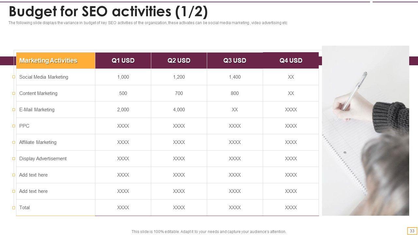418x235 pixels.
Task: Click the bullet beside Affiliate Marketing
Action: pyautogui.click(x=14, y=142)
